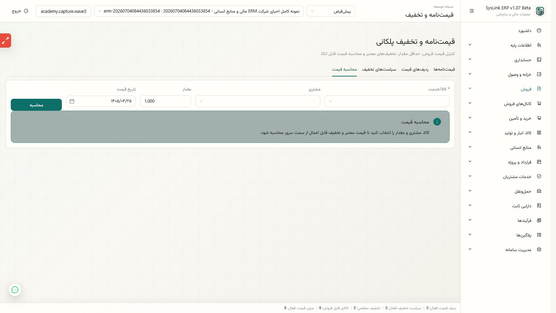Click the کانال‌های فروش cart icon
This screenshot has width=556, height=313.
pyautogui.click(x=539, y=104)
